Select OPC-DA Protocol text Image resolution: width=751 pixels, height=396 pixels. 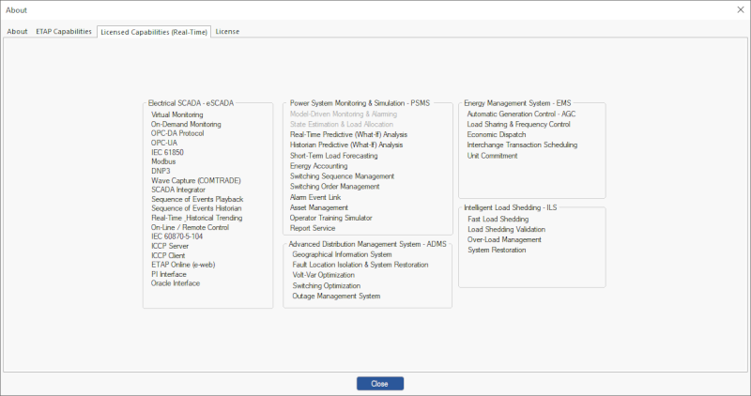pyautogui.click(x=177, y=133)
